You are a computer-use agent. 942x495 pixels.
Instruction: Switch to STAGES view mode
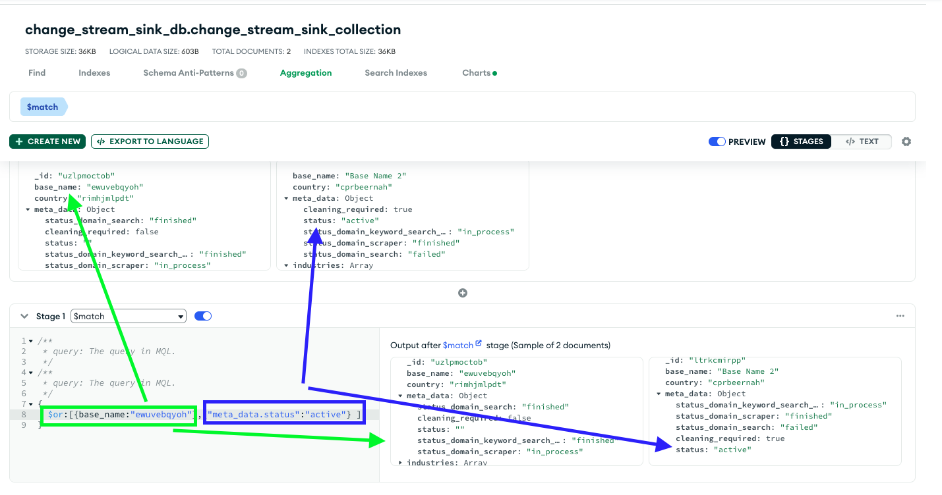click(801, 142)
